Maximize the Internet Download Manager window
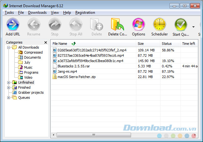 (x=185, y=6)
